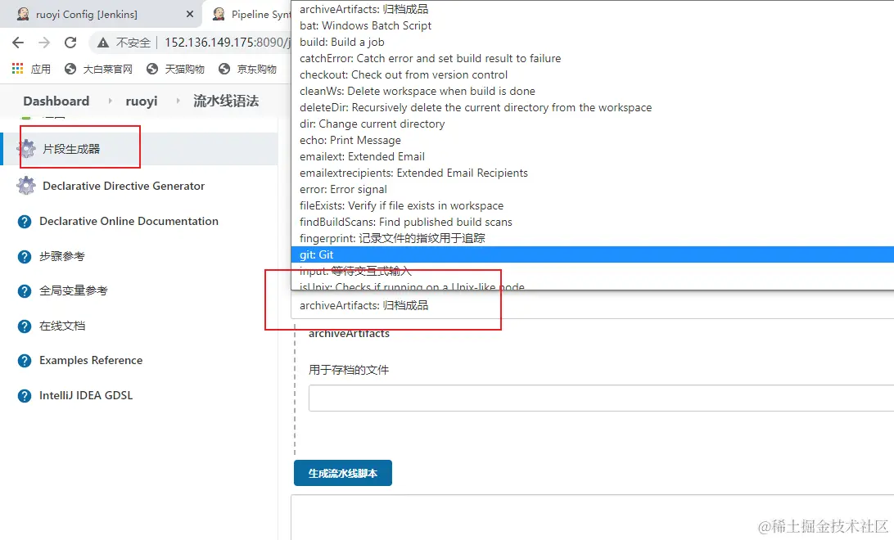The width and height of the screenshot is (894, 540).
Task: Select fileExists: Verify if file exists option
Action: 593,205
